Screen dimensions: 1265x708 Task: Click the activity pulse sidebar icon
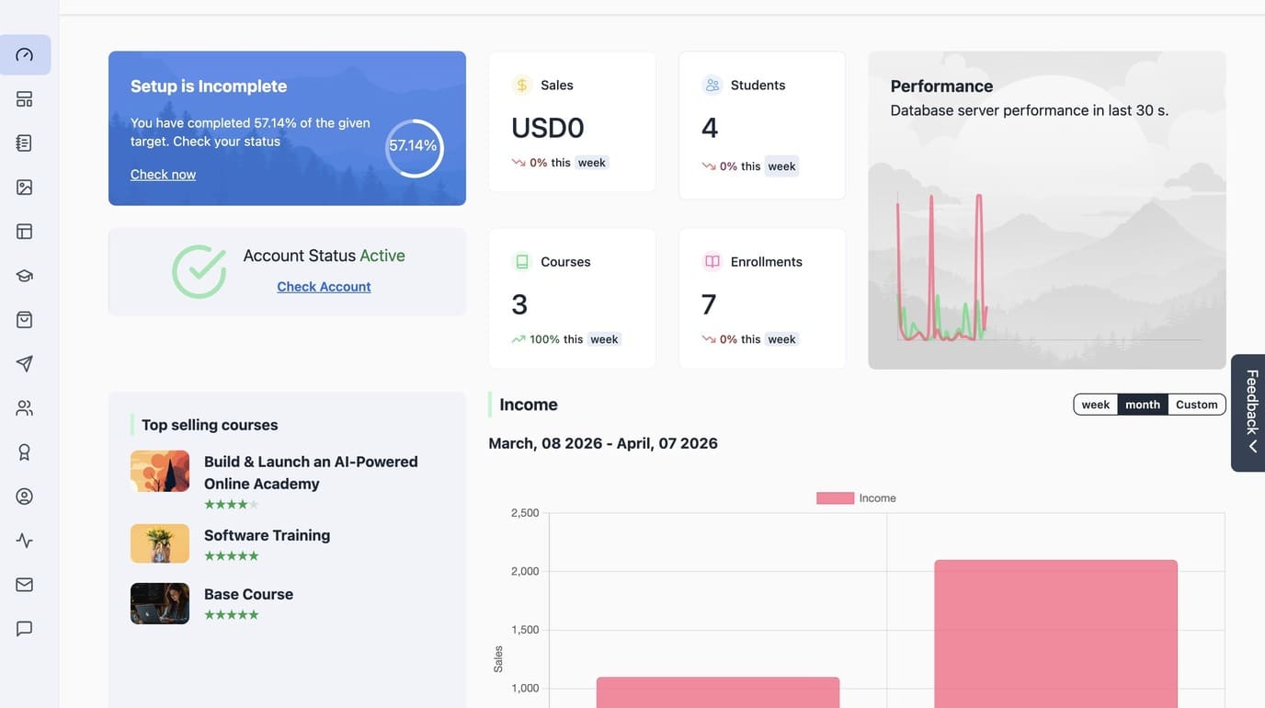coord(25,541)
